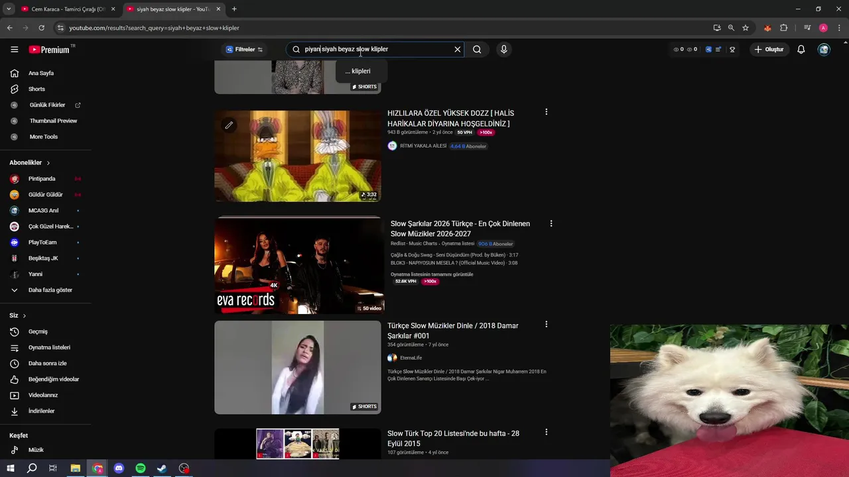Open Steam from taskbar

click(162, 468)
